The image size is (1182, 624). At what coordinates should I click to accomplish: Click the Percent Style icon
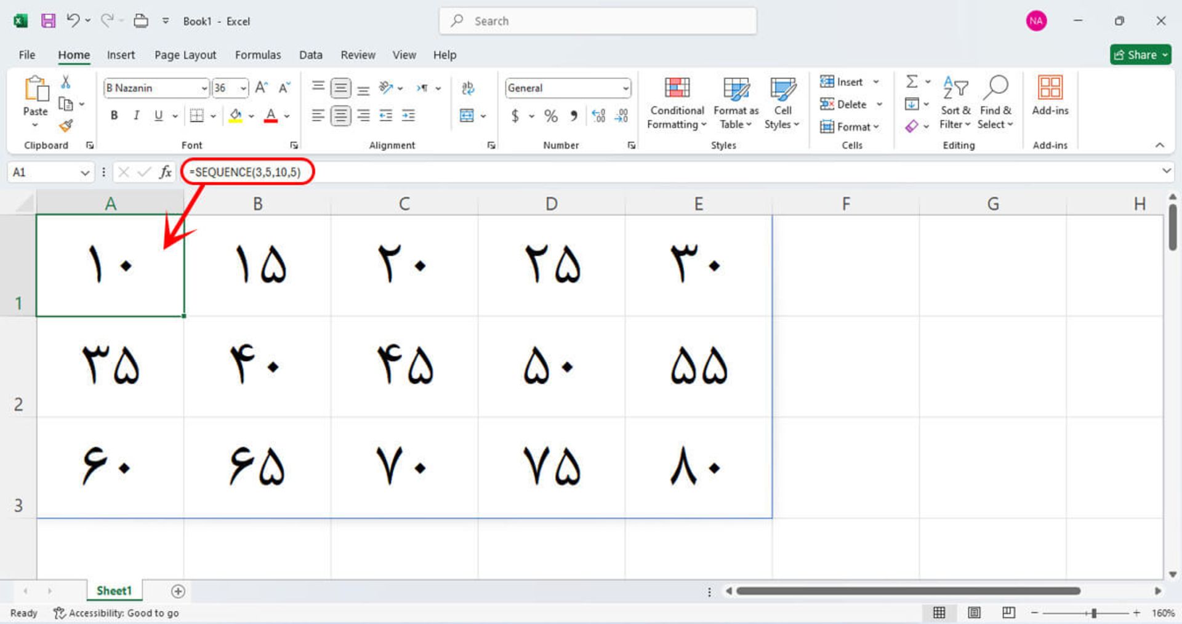tap(550, 116)
